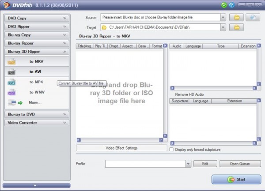
Task: Select the WMV file format icon
Action: pos(11,92)
